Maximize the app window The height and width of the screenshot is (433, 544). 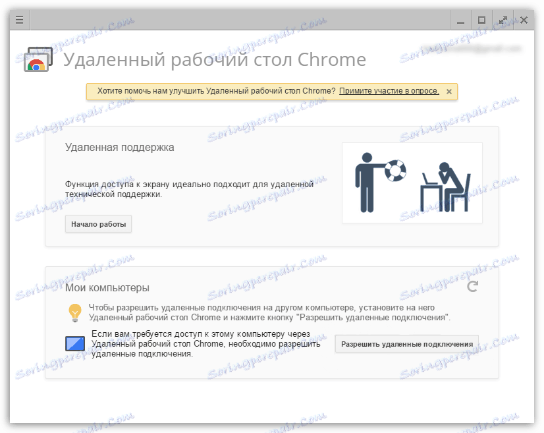point(481,20)
